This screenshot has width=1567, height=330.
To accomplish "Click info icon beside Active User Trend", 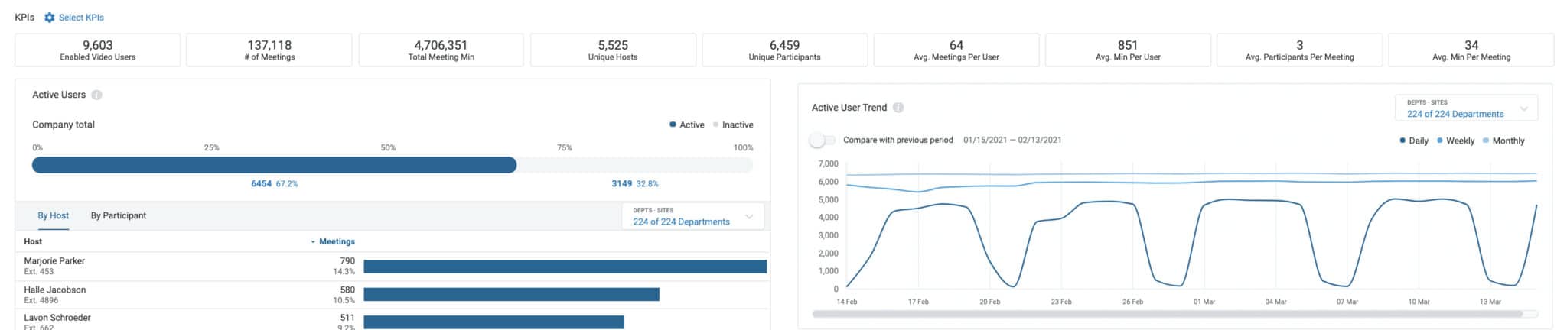I will (x=898, y=108).
